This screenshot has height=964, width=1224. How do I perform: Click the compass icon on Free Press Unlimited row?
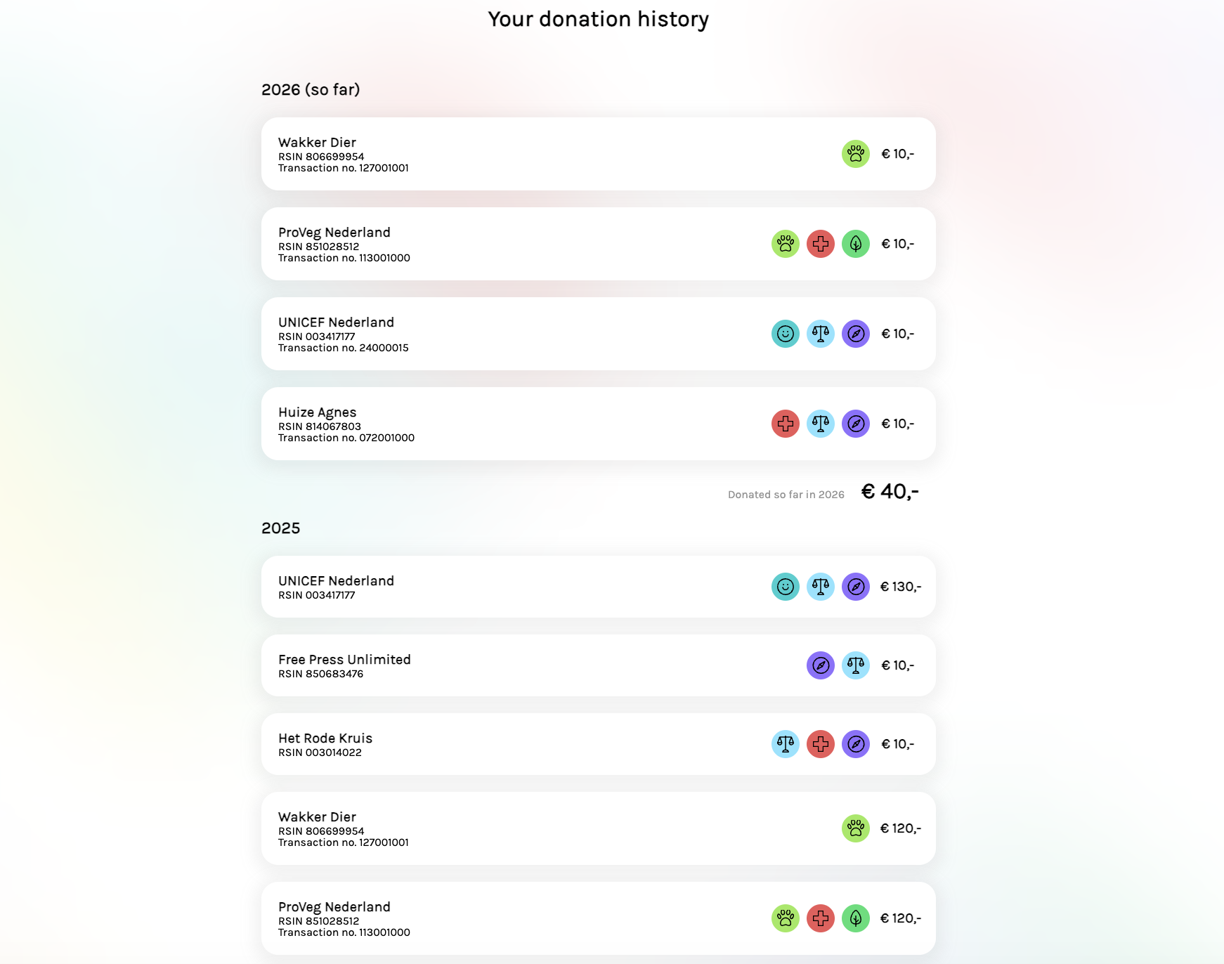point(820,665)
